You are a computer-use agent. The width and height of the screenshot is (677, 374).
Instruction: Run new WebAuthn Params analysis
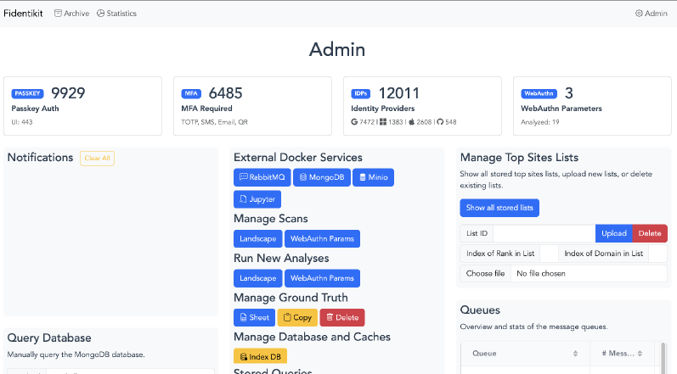[322, 278]
